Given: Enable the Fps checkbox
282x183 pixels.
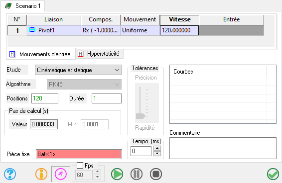Looking at the screenshot, I should click(x=80, y=165).
